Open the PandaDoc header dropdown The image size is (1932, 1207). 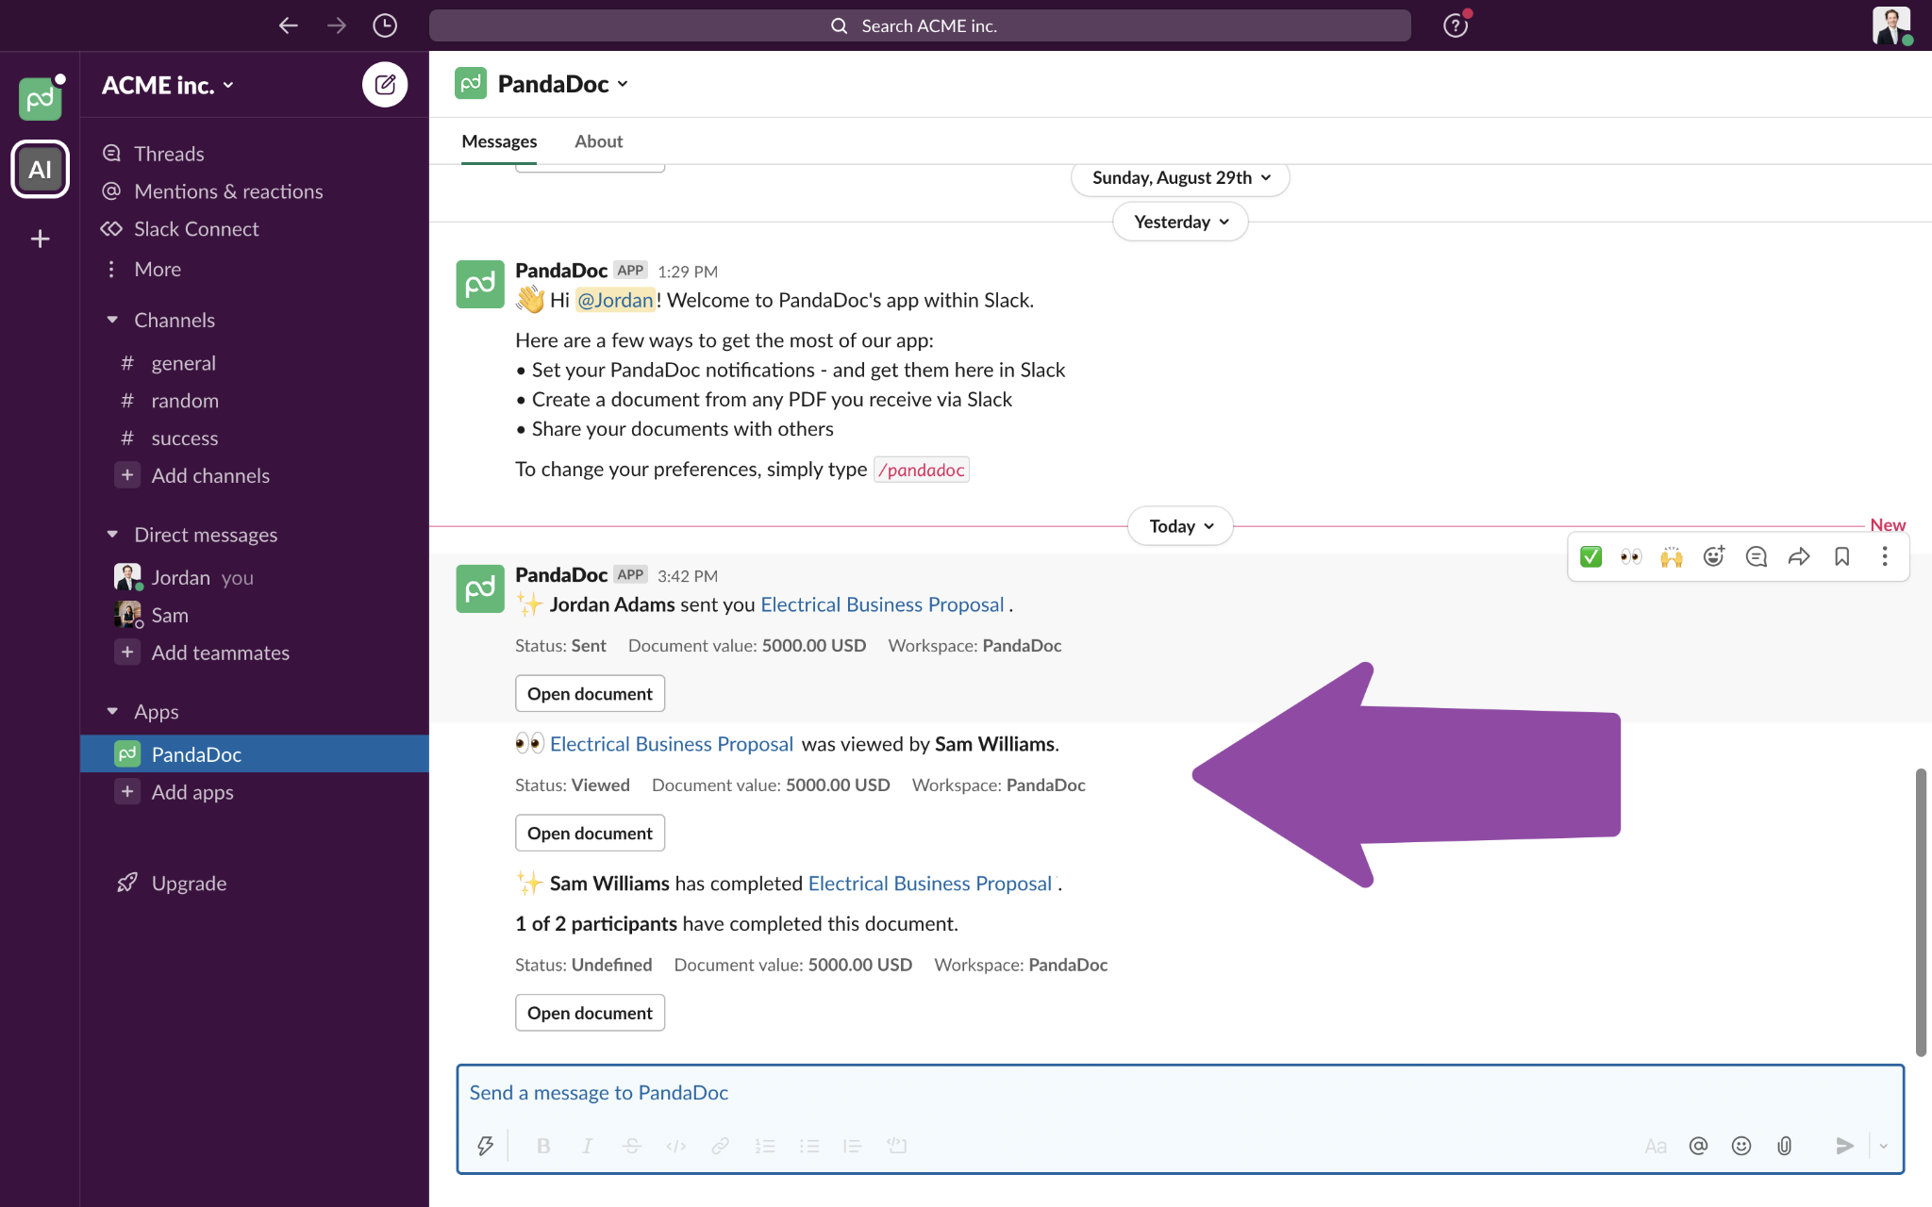tap(563, 84)
